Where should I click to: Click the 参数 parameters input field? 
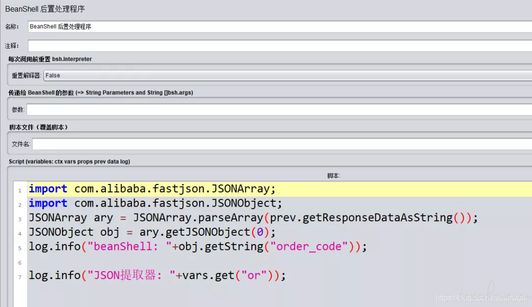click(279, 109)
